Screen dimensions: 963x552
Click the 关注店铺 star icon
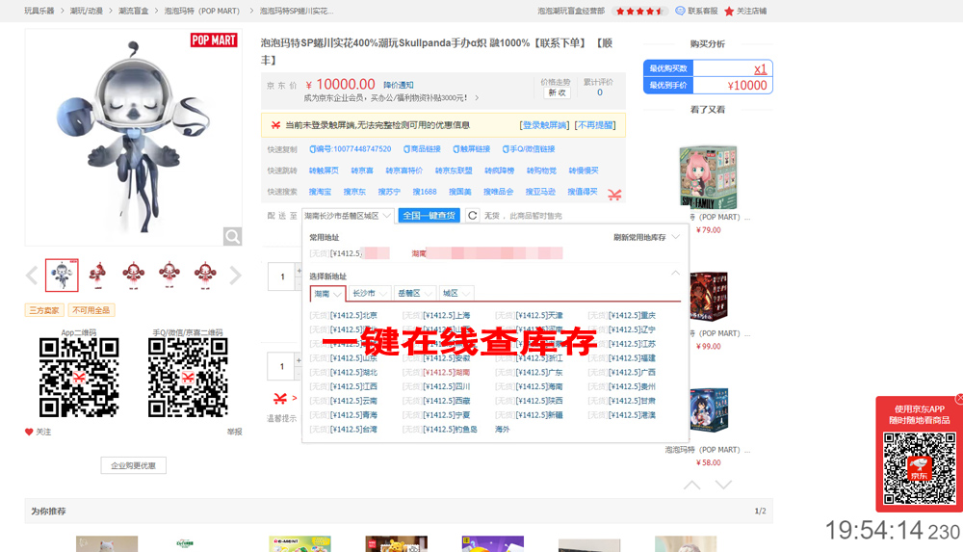pos(729,12)
